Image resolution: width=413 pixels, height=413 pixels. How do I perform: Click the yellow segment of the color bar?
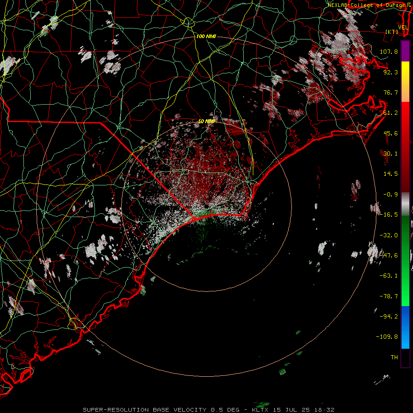(x=405, y=82)
